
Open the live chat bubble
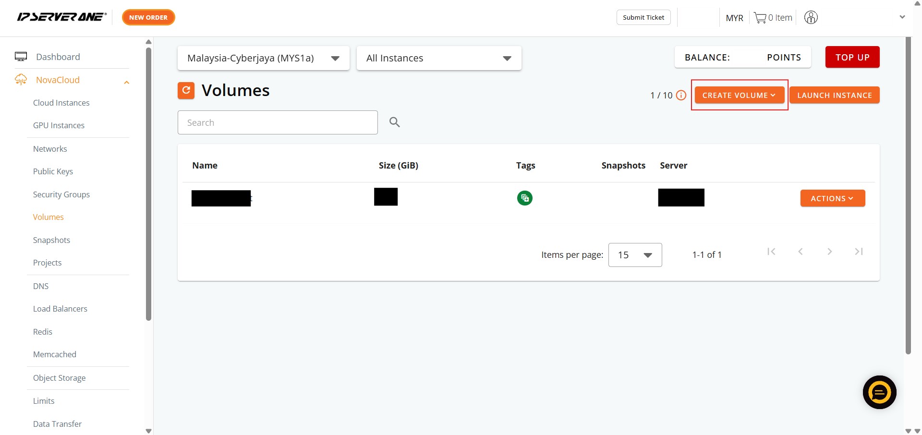[x=879, y=392]
